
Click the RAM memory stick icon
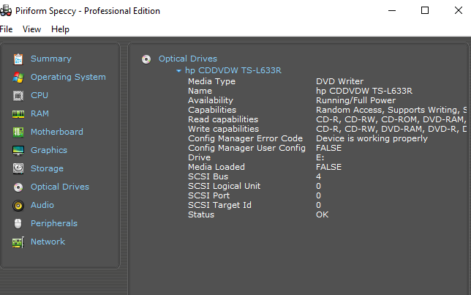click(18, 113)
